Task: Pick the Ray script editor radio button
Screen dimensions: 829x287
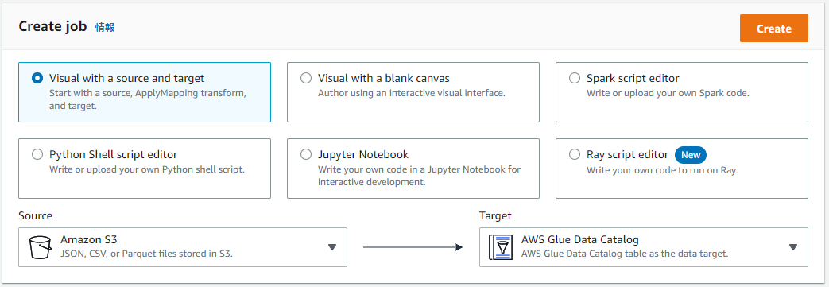Action: [x=574, y=154]
